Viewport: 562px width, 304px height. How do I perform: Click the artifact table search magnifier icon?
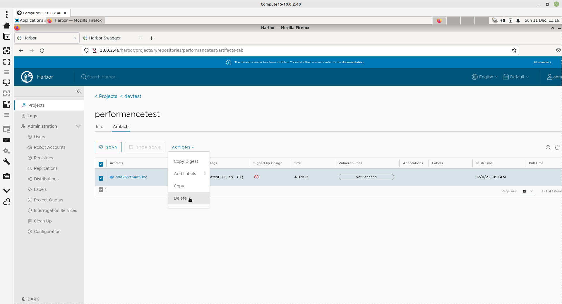548,148
